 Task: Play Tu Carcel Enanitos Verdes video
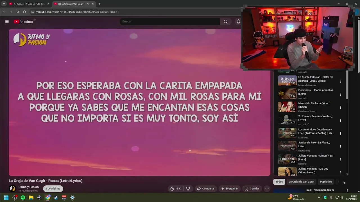coord(315,118)
